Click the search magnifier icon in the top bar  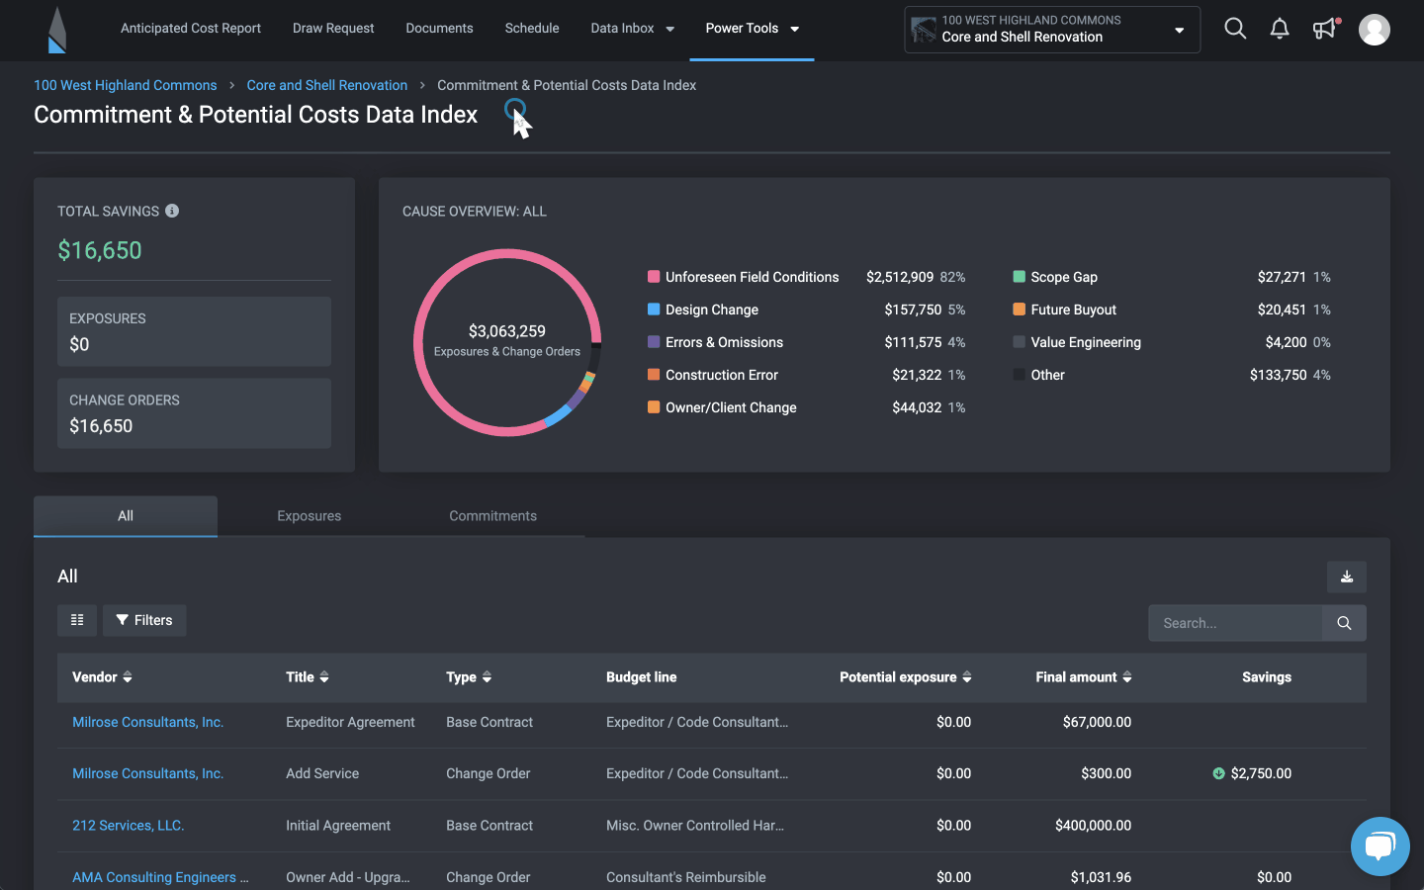[1235, 29]
